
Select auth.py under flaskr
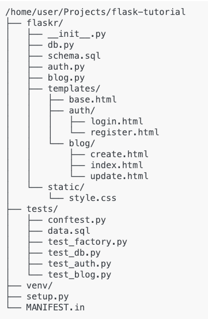[66, 67]
